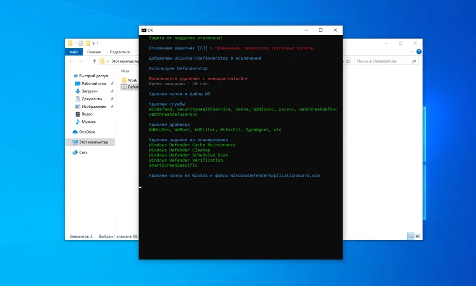This screenshot has height=286, width=476.
Task: Switch to the large thumbnails view icon
Action: tap(418, 236)
